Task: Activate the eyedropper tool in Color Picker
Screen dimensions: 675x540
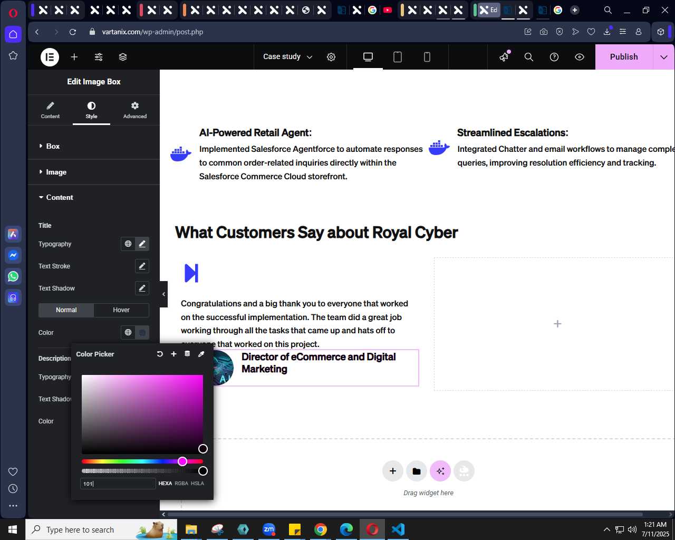Action: point(201,354)
